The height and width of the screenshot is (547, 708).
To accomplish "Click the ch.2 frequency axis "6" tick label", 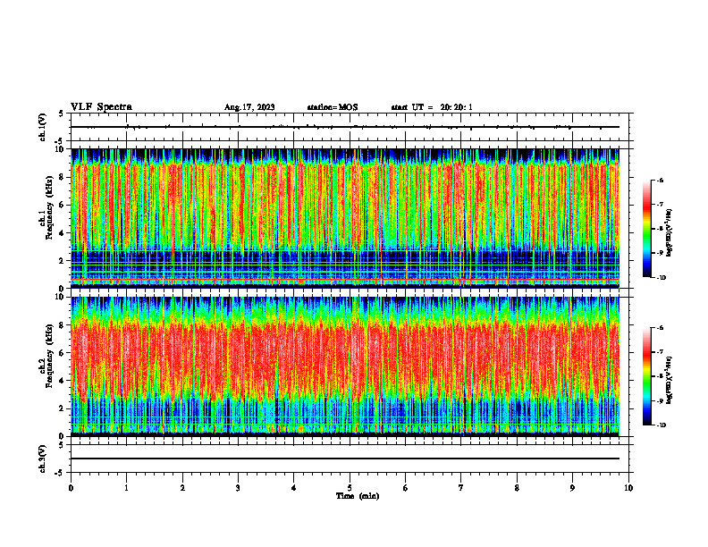I will pos(63,353).
